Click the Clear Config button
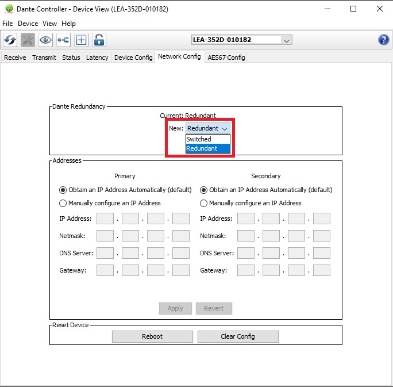Image resolution: width=393 pixels, height=387 pixels. click(x=238, y=336)
